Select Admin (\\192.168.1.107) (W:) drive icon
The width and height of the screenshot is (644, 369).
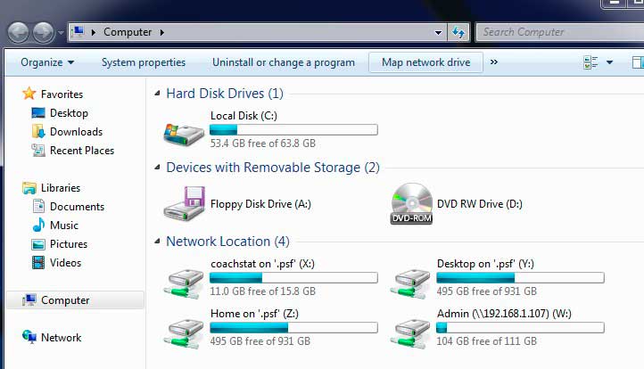click(410, 332)
